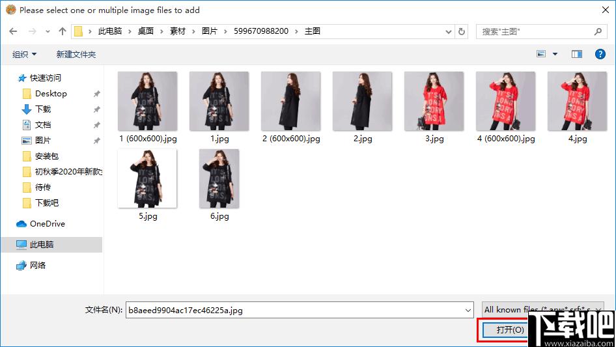616x347 pixels.
Task: Open the view options dropdown arrow
Action: 555,54
